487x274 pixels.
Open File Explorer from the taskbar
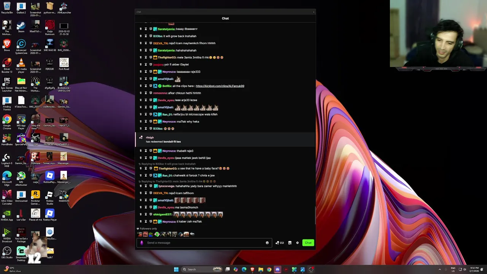point(261,269)
